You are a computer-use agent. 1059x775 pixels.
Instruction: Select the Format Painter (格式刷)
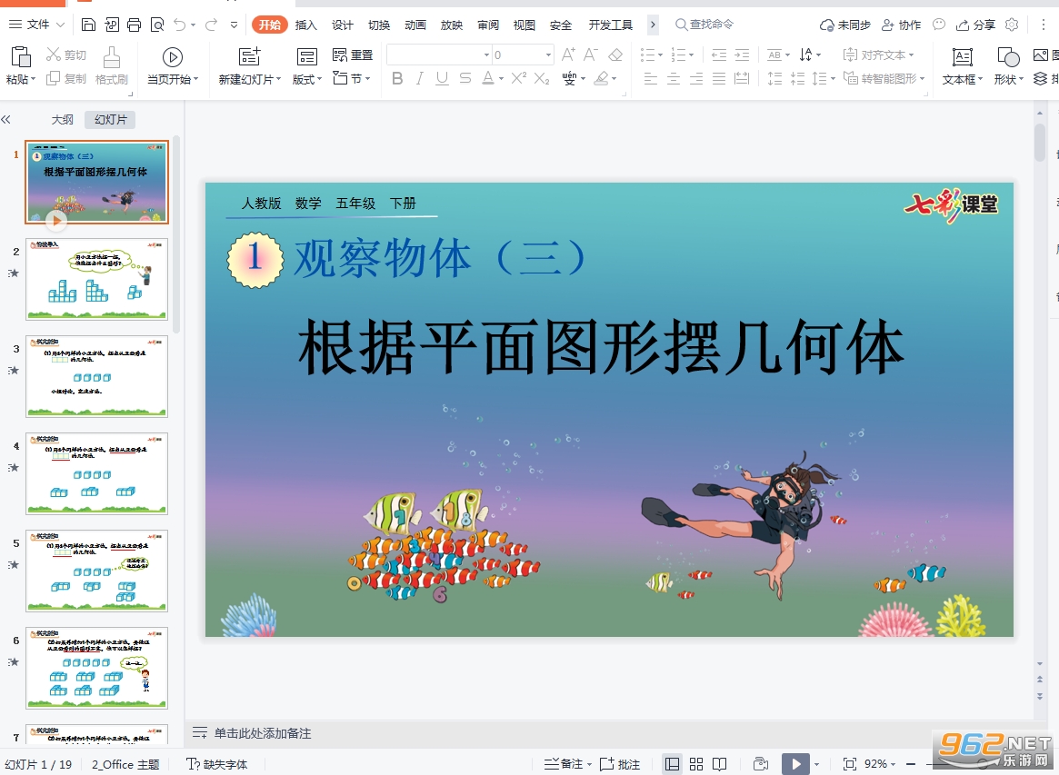click(x=112, y=65)
